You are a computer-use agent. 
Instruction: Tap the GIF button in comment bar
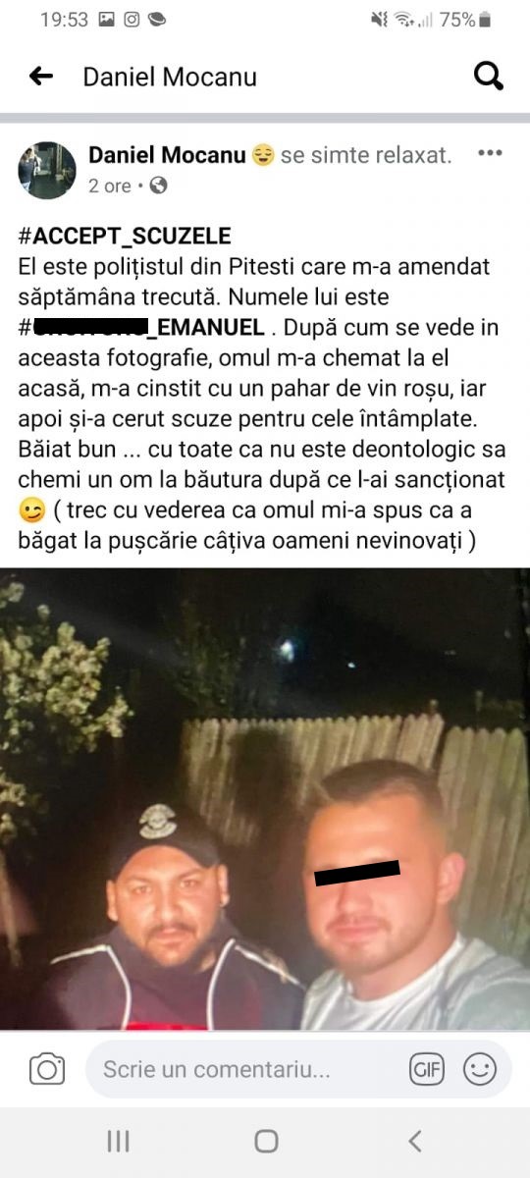[x=426, y=1069]
